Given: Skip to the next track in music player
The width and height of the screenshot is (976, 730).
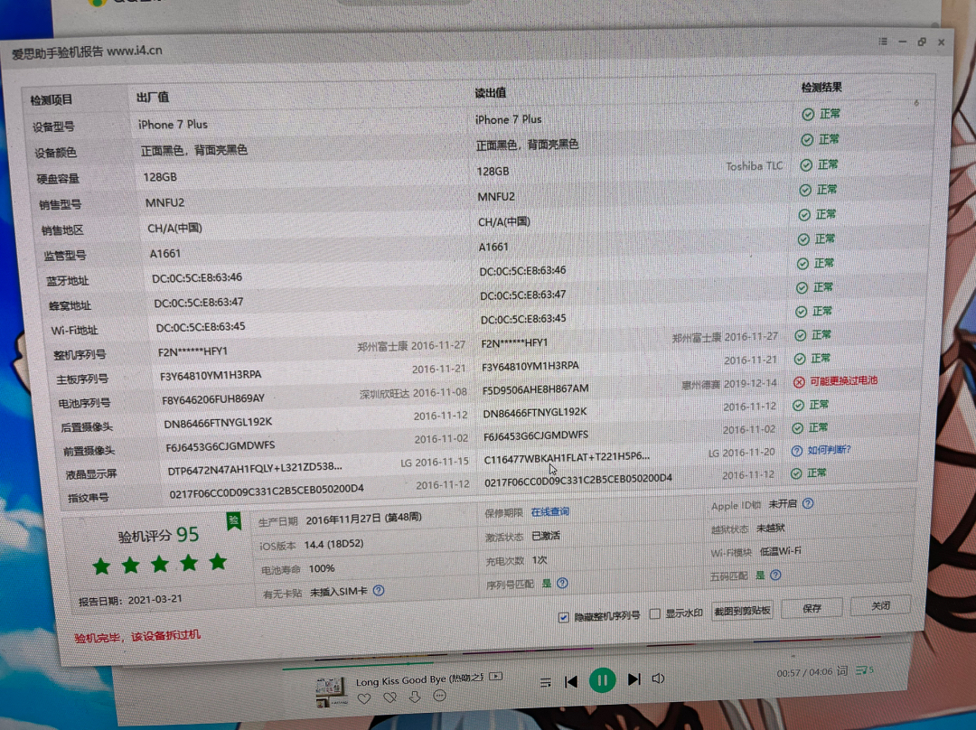Looking at the screenshot, I should (x=633, y=679).
